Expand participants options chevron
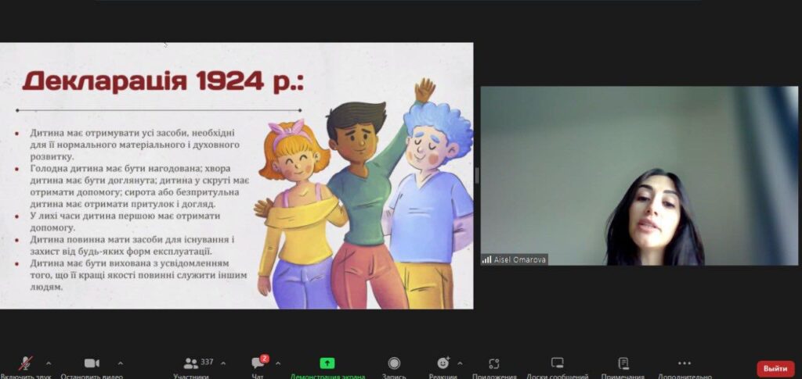802x379 pixels. 223,363
